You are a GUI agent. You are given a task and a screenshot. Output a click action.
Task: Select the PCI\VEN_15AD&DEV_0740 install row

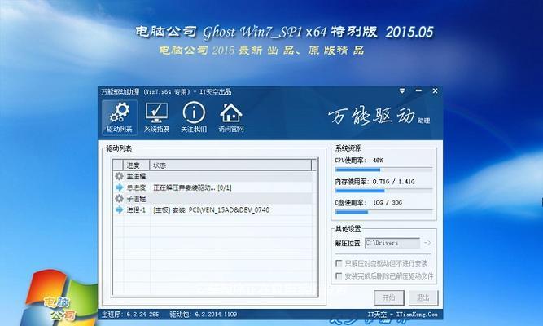click(x=212, y=209)
